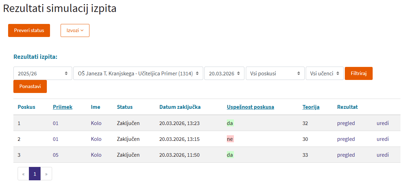Image resolution: width=404 pixels, height=187 pixels.
Task: Click the Preveri status button
Action: point(29,30)
